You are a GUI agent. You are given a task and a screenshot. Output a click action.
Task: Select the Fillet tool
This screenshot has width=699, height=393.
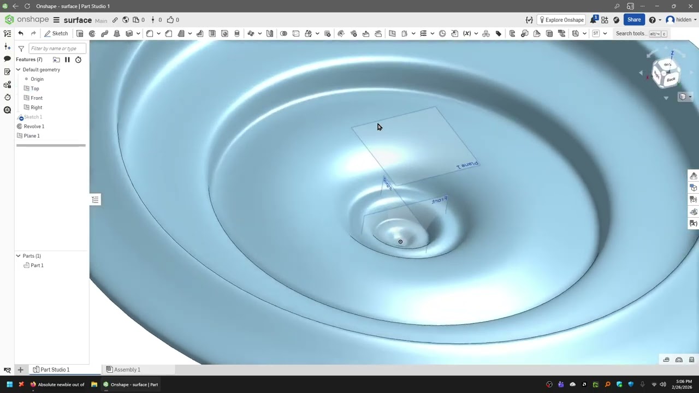tap(150, 33)
